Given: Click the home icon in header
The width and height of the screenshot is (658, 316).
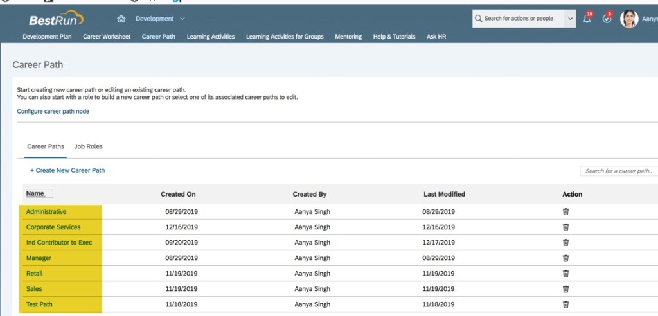Looking at the screenshot, I should click(121, 19).
